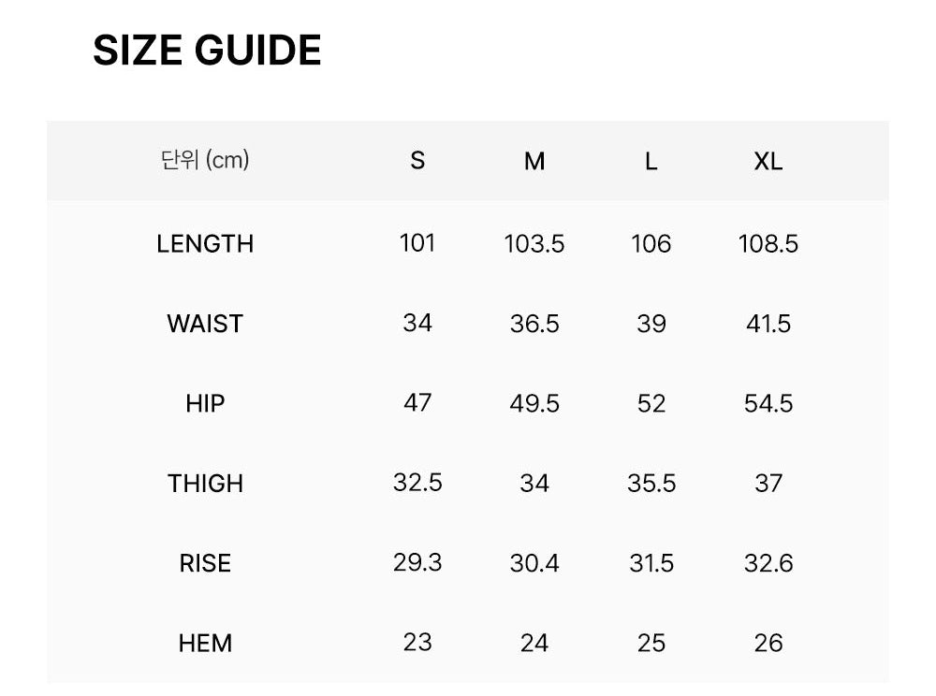Click the 108.5 length value for XL
The width and height of the screenshot is (936, 696).
click(768, 244)
